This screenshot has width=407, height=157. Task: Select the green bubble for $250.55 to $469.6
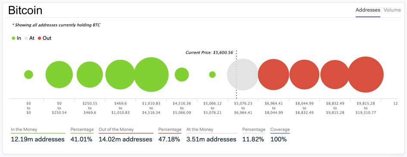(90, 74)
